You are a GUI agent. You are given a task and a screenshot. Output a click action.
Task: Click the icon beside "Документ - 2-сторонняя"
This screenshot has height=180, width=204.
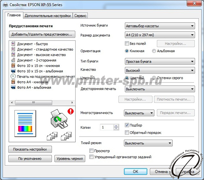coord(13,60)
